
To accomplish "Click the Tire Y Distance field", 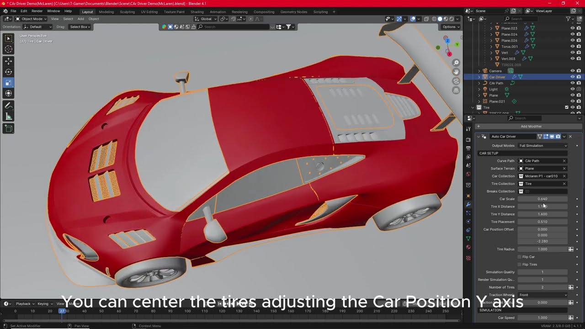I will [542, 214].
